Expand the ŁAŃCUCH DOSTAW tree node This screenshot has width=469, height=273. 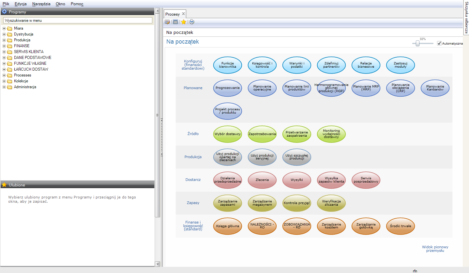[x=4, y=69]
